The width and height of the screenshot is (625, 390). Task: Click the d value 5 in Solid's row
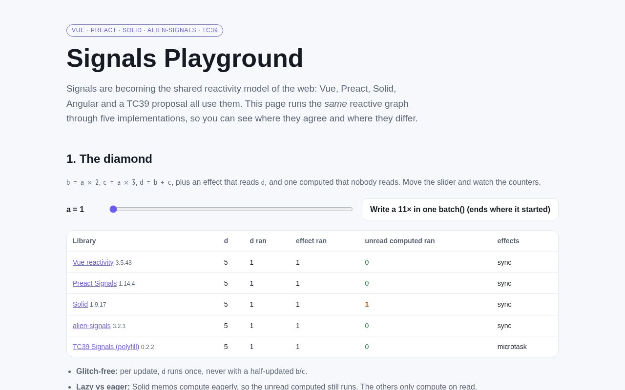click(x=226, y=304)
